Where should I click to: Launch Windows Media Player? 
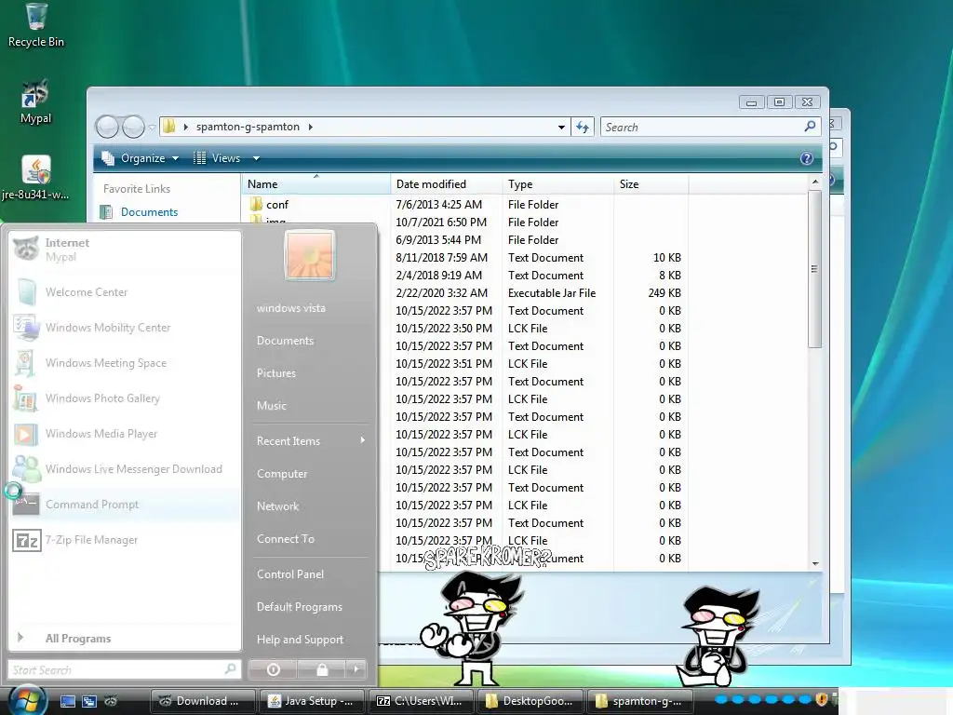point(125,434)
